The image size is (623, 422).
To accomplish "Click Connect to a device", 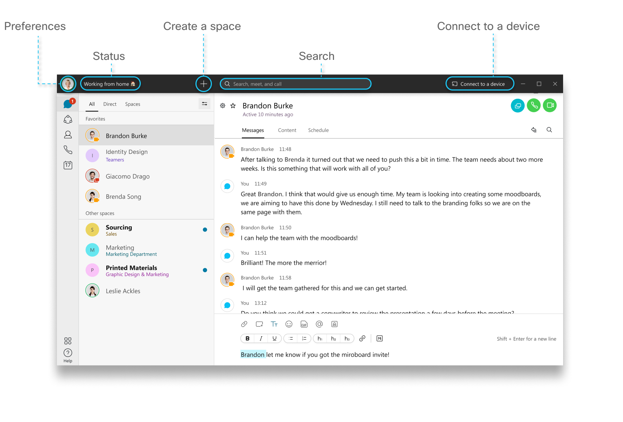I will [x=479, y=84].
